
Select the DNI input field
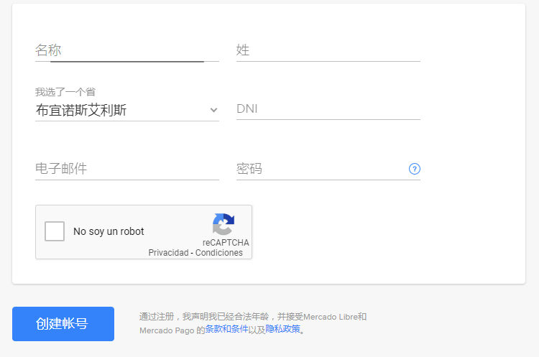click(x=328, y=109)
